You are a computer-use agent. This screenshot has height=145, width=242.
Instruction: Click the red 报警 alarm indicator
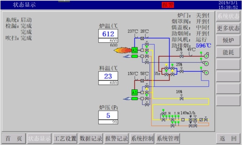(x=168, y=5)
